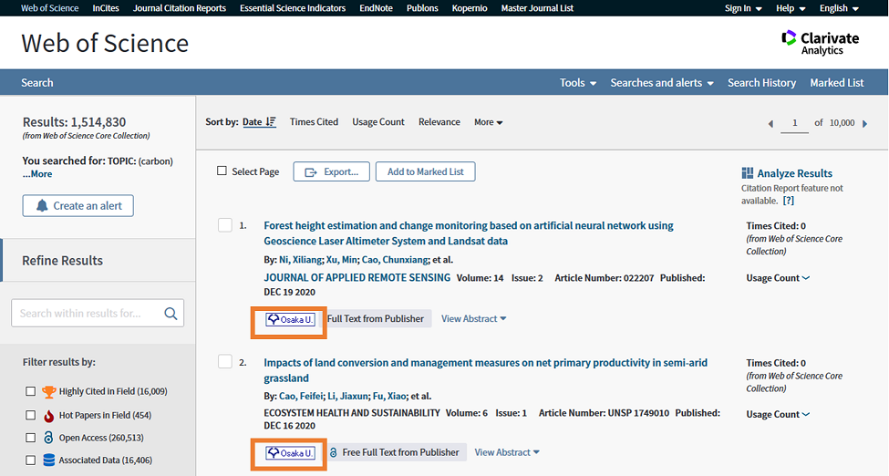Click the magnifier icon in search within results
The image size is (889, 476).
tap(171, 313)
